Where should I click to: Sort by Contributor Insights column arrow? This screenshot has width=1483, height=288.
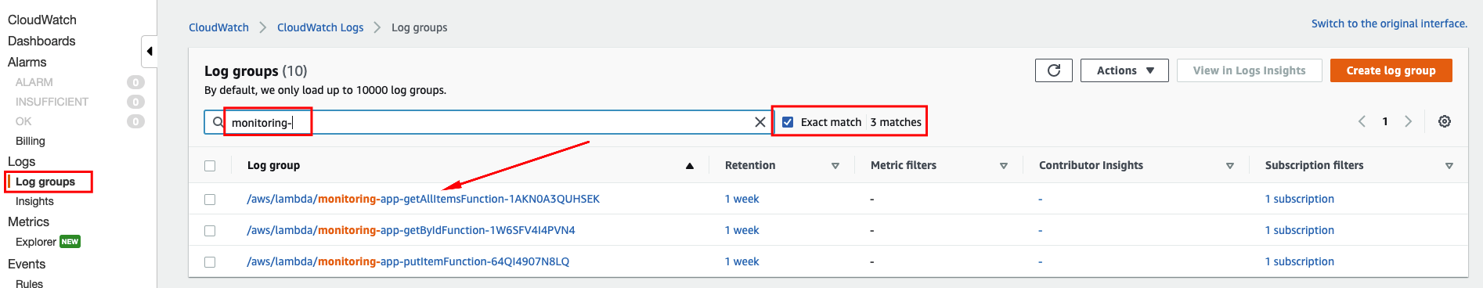(x=1230, y=166)
